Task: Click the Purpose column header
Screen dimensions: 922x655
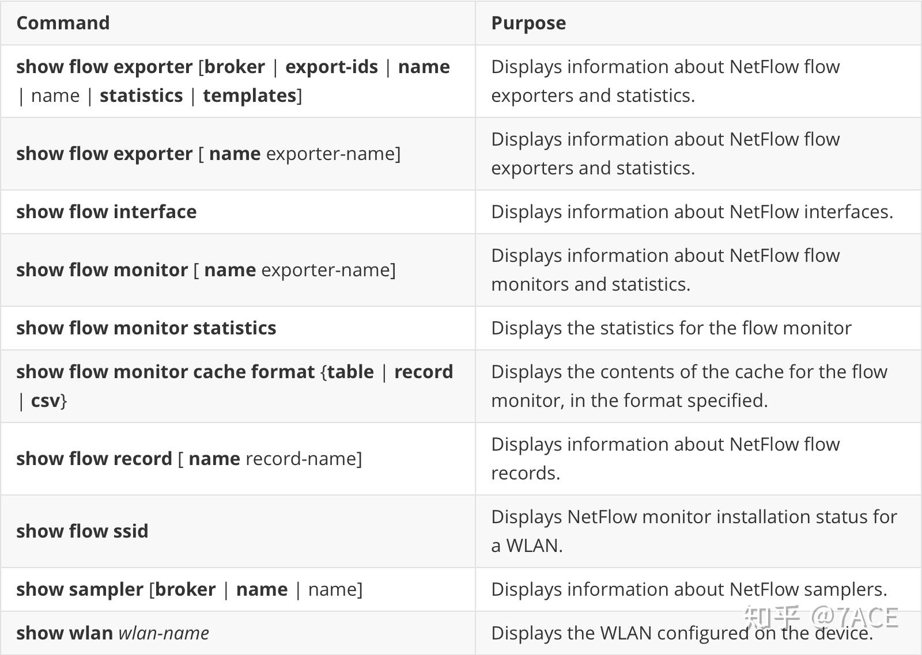Action: point(528,23)
